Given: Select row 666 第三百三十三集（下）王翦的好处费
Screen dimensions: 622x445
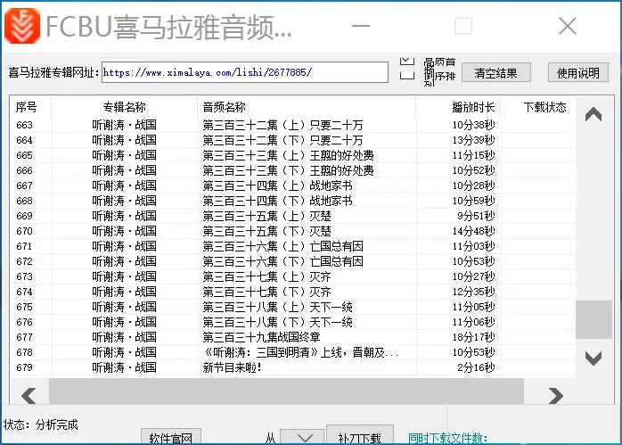Looking at the screenshot, I should pos(293,170).
